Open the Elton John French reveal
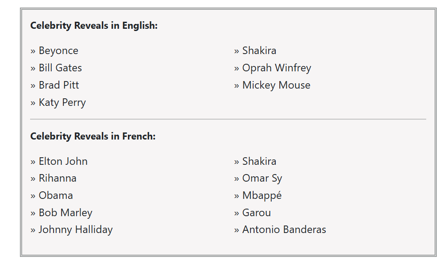This screenshot has width=447, height=268. (x=63, y=161)
